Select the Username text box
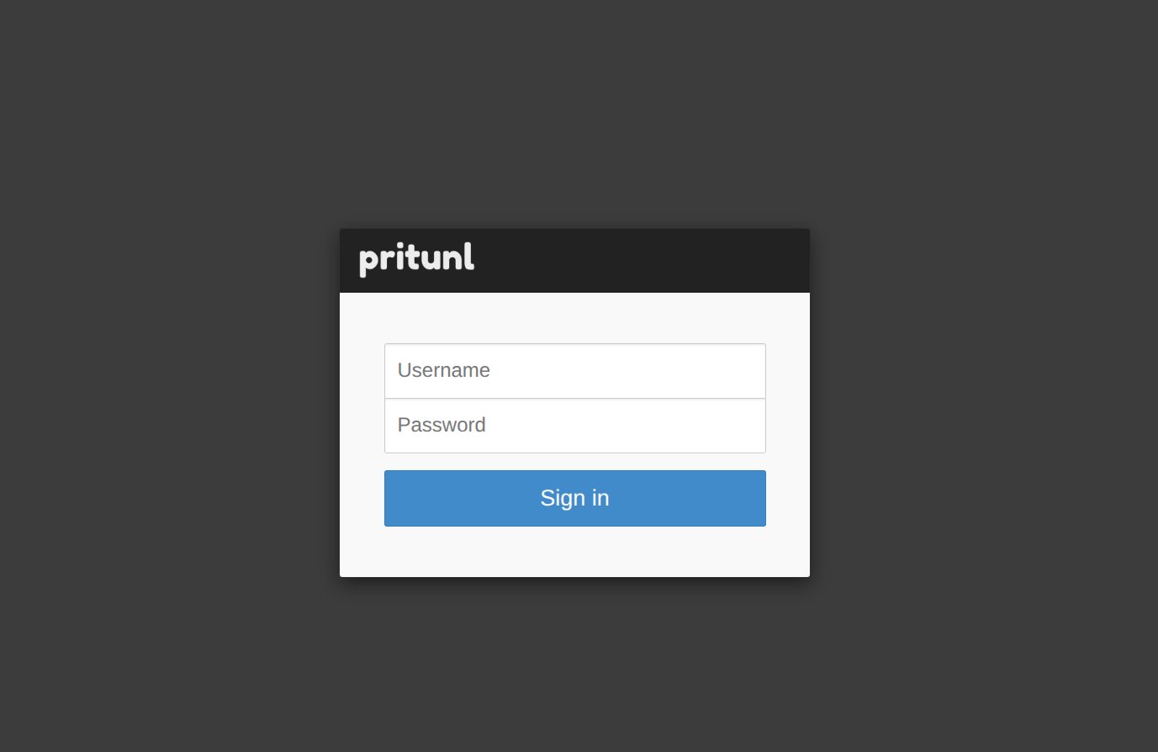This screenshot has height=752, width=1158. pos(574,371)
